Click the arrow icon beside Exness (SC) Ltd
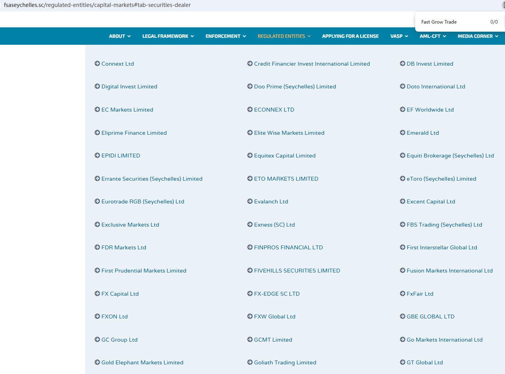This screenshot has width=505, height=374. 250,225
